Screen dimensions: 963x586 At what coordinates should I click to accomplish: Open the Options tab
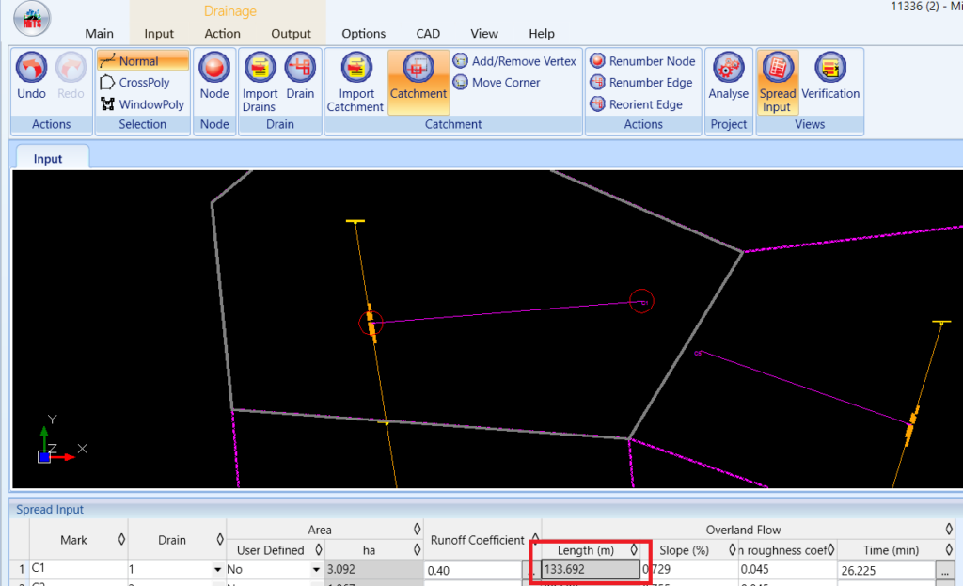[x=364, y=33]
